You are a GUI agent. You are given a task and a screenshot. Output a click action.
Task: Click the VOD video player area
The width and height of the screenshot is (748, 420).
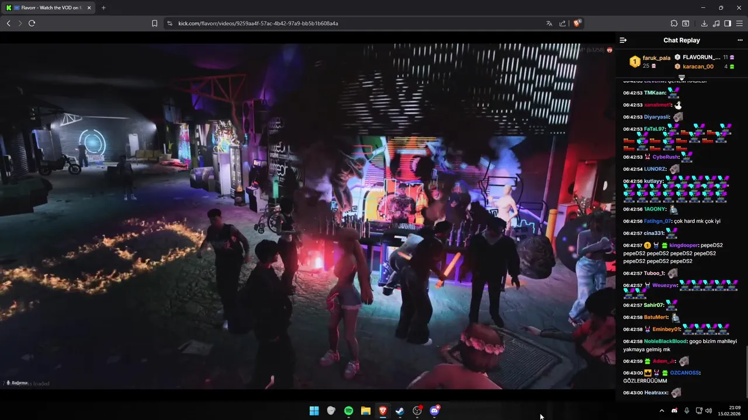coord(307,216)
